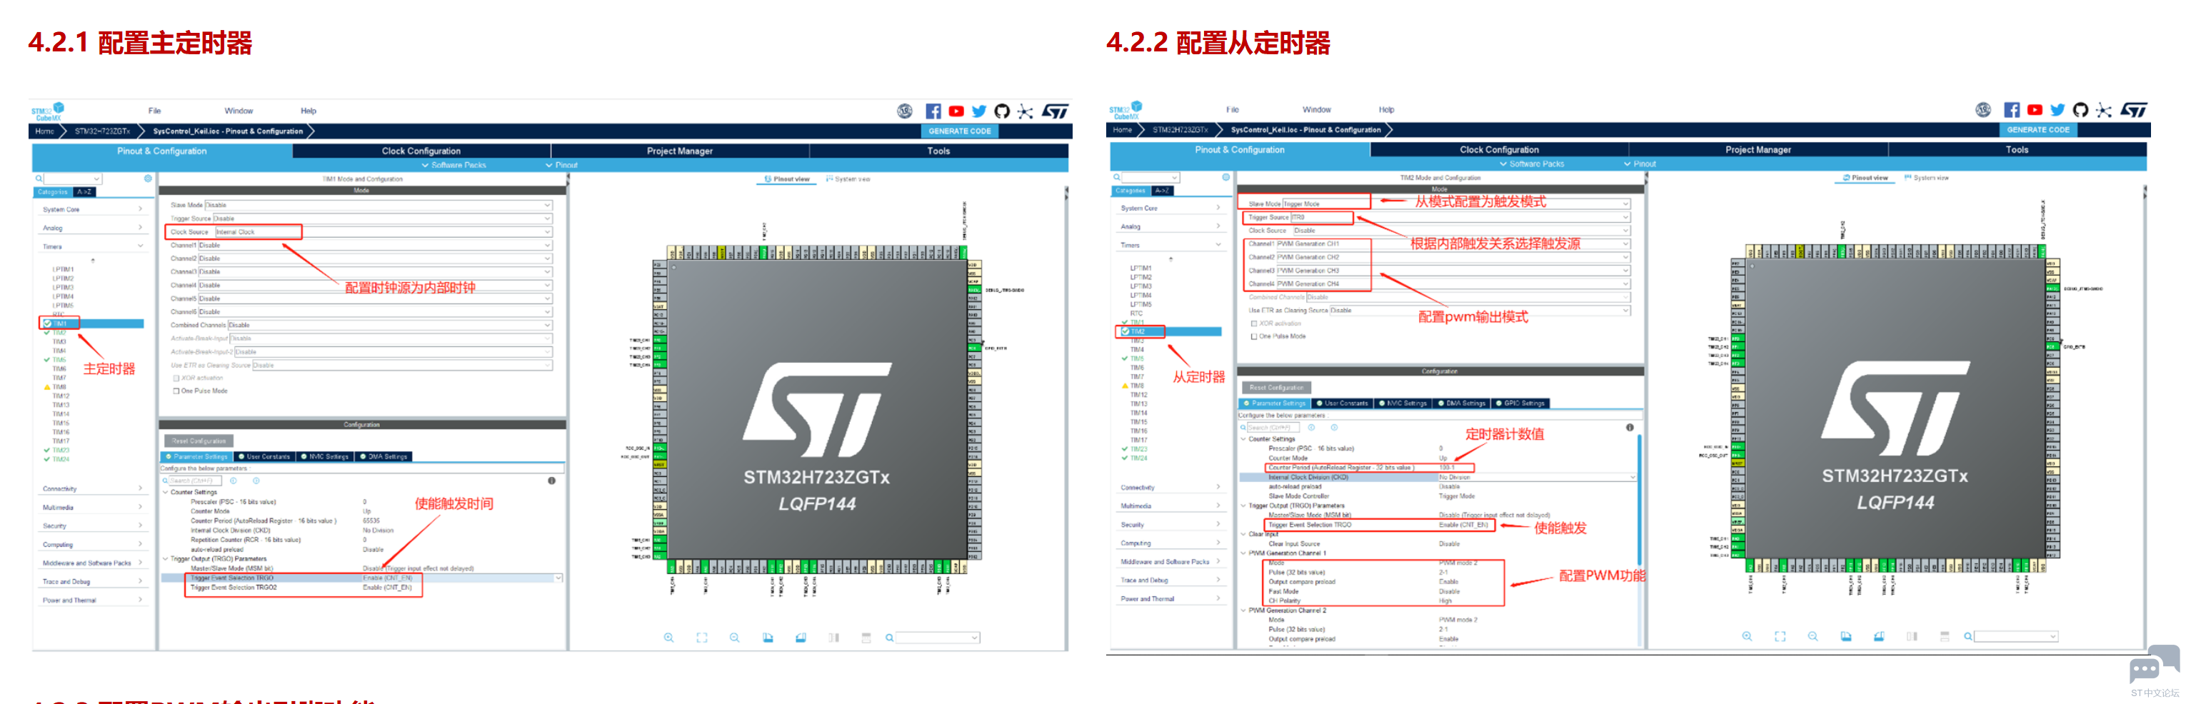Open File menu in left screenshot

click(x=154, y=111)
